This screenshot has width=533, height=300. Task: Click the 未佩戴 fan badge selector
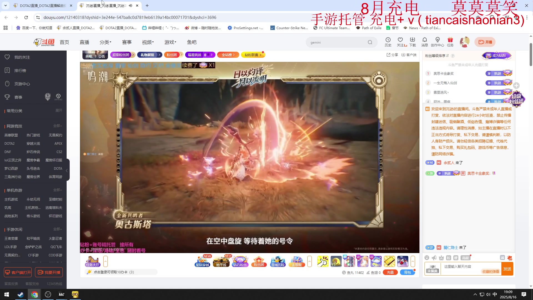pyautogui.click(x=433, y=269)
